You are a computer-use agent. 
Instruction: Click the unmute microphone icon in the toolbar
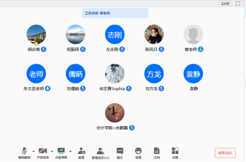(24, 151)
